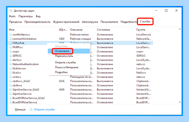189x122 pixels.
Task: Sort by the Группа column header
Action: 141,30
